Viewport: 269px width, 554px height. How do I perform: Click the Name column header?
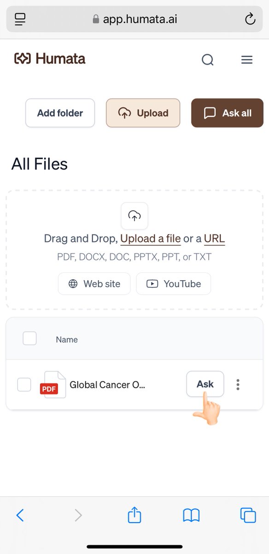click(x=67, y=339)
